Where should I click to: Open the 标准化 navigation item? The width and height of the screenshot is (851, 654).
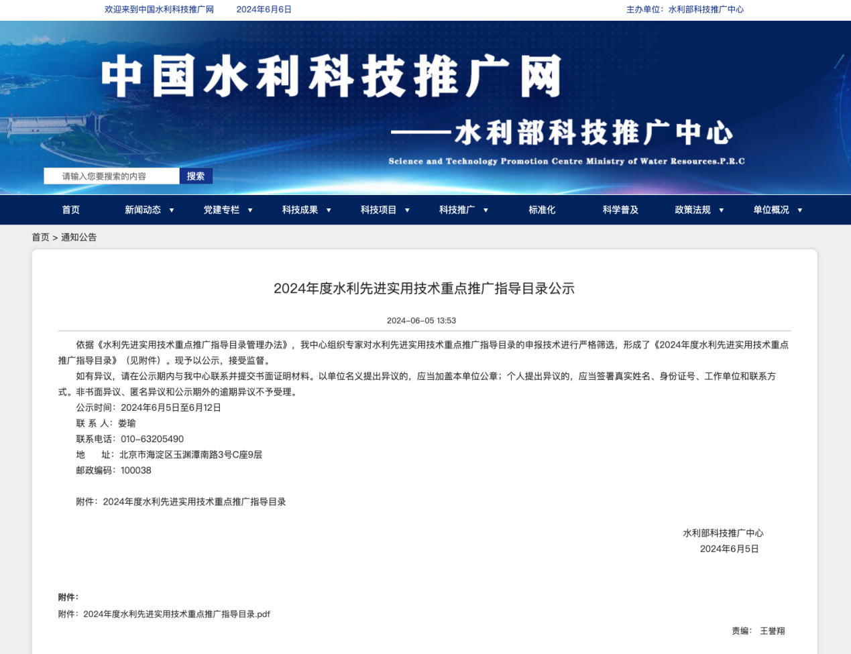[x=542, y=210]
